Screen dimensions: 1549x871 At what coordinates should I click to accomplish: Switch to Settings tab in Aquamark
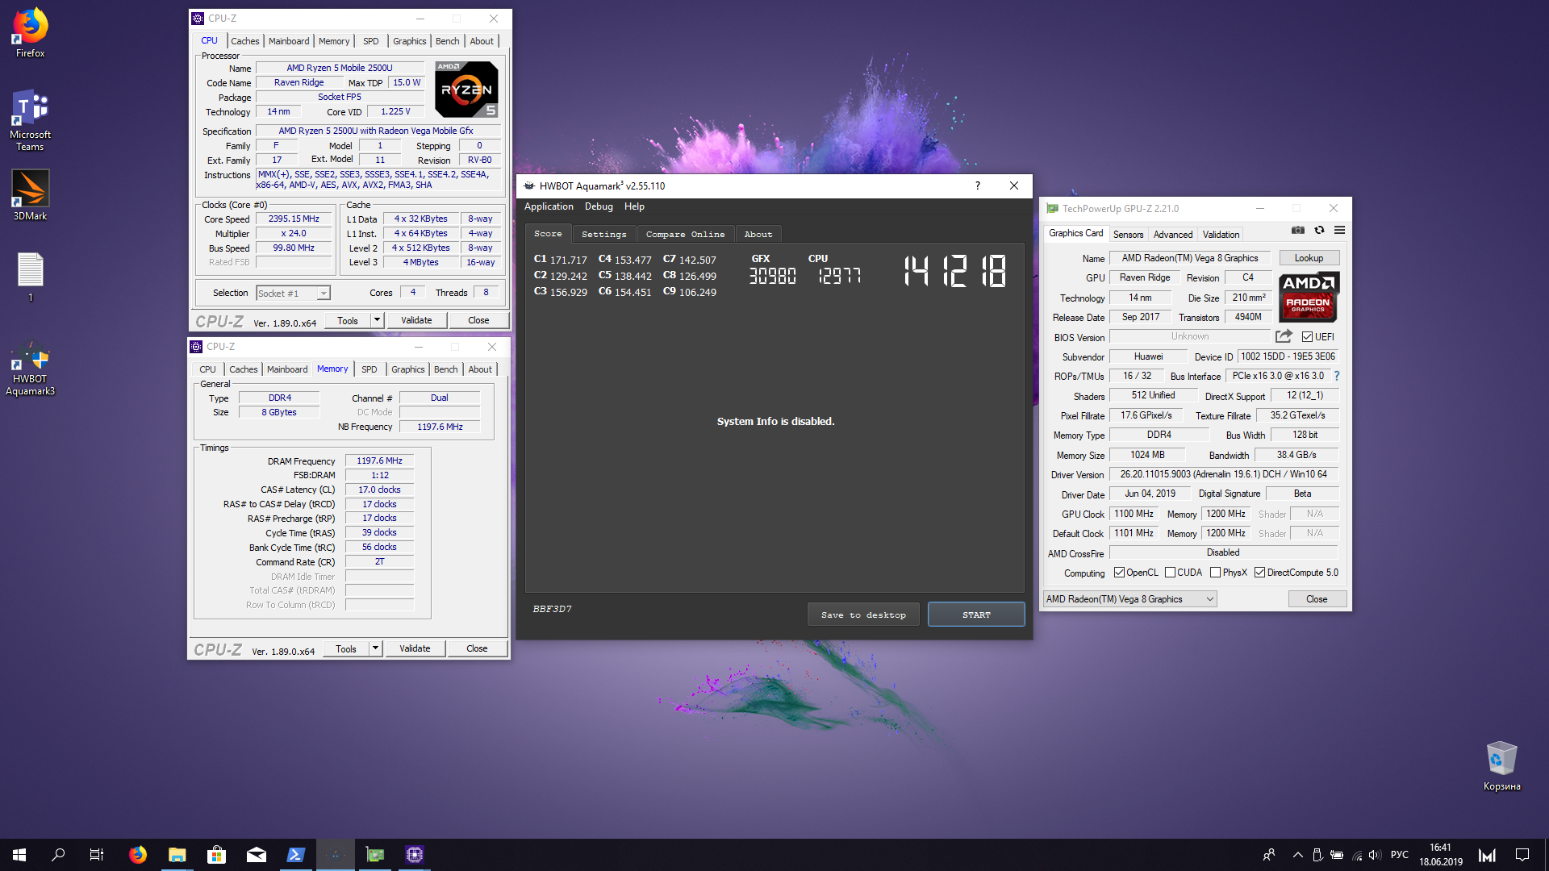603,234
